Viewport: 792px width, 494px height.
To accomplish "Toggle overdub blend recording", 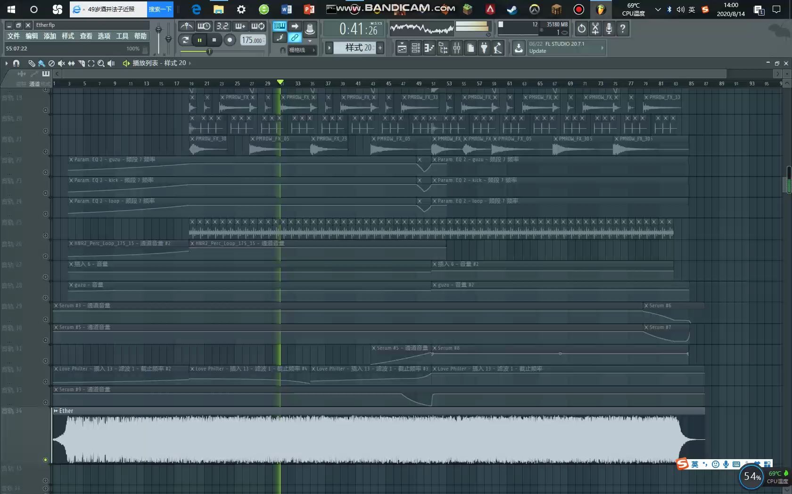I will [x=240, y=26].
